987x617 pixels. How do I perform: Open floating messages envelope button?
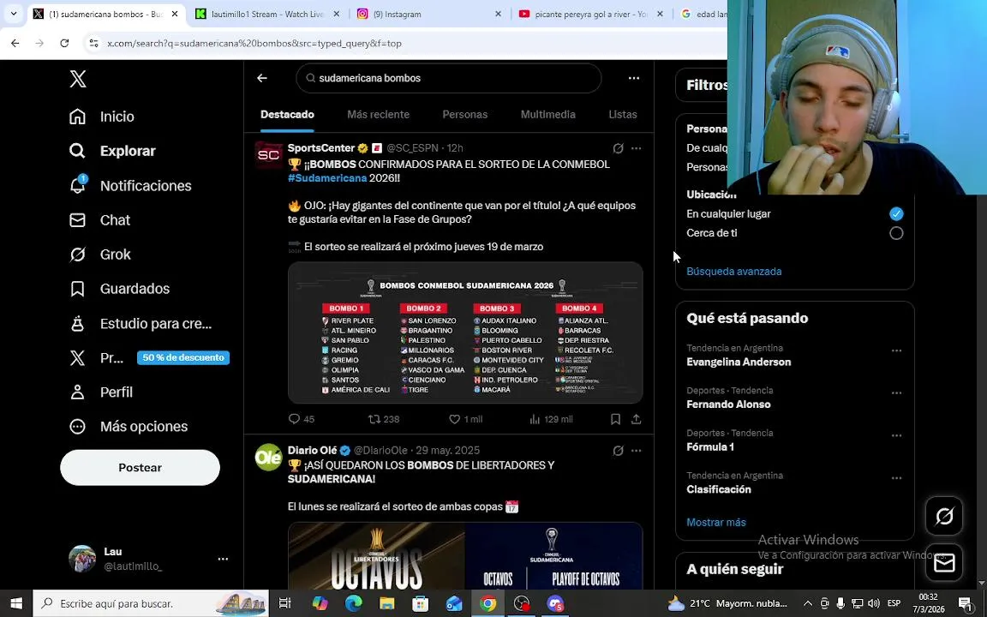pyautogui.click(x=944, y=563)
